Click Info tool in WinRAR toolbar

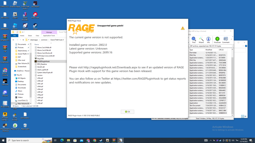[x=208, y=40]
